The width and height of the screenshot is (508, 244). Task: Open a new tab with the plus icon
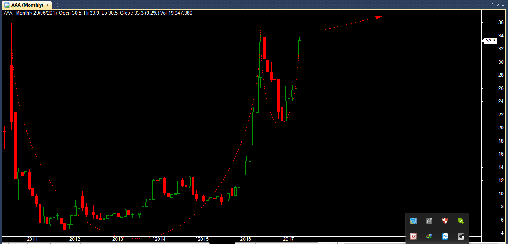(57, 5)
